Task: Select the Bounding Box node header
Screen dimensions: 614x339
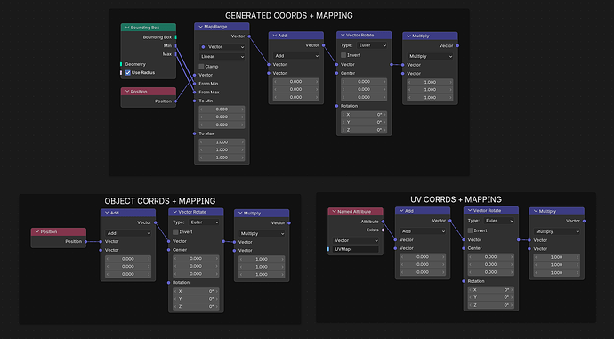Action: (x=149, y=28)
